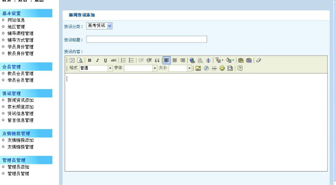Go to 教员会员管理 page
The height and width of the screenshot is (185, 336).
(21, 74)
